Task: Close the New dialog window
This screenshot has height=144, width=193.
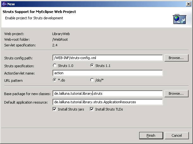Action: (188, 4)
